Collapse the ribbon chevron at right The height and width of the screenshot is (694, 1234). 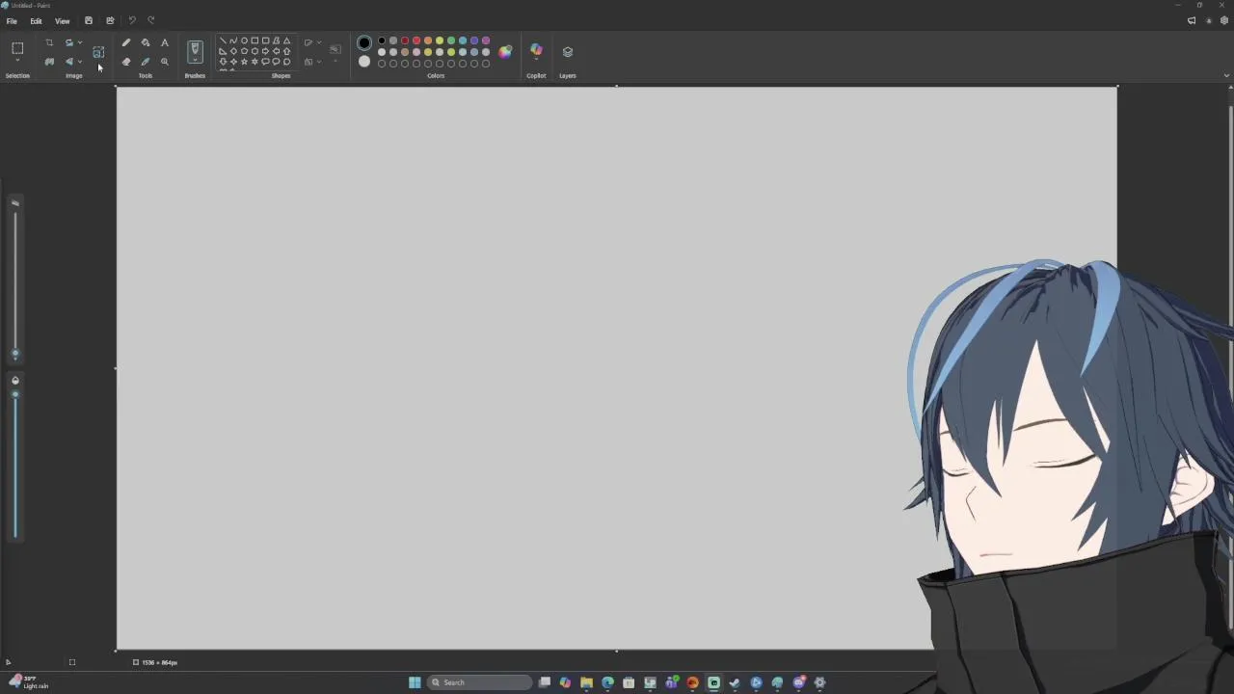tap(1226, 75)
